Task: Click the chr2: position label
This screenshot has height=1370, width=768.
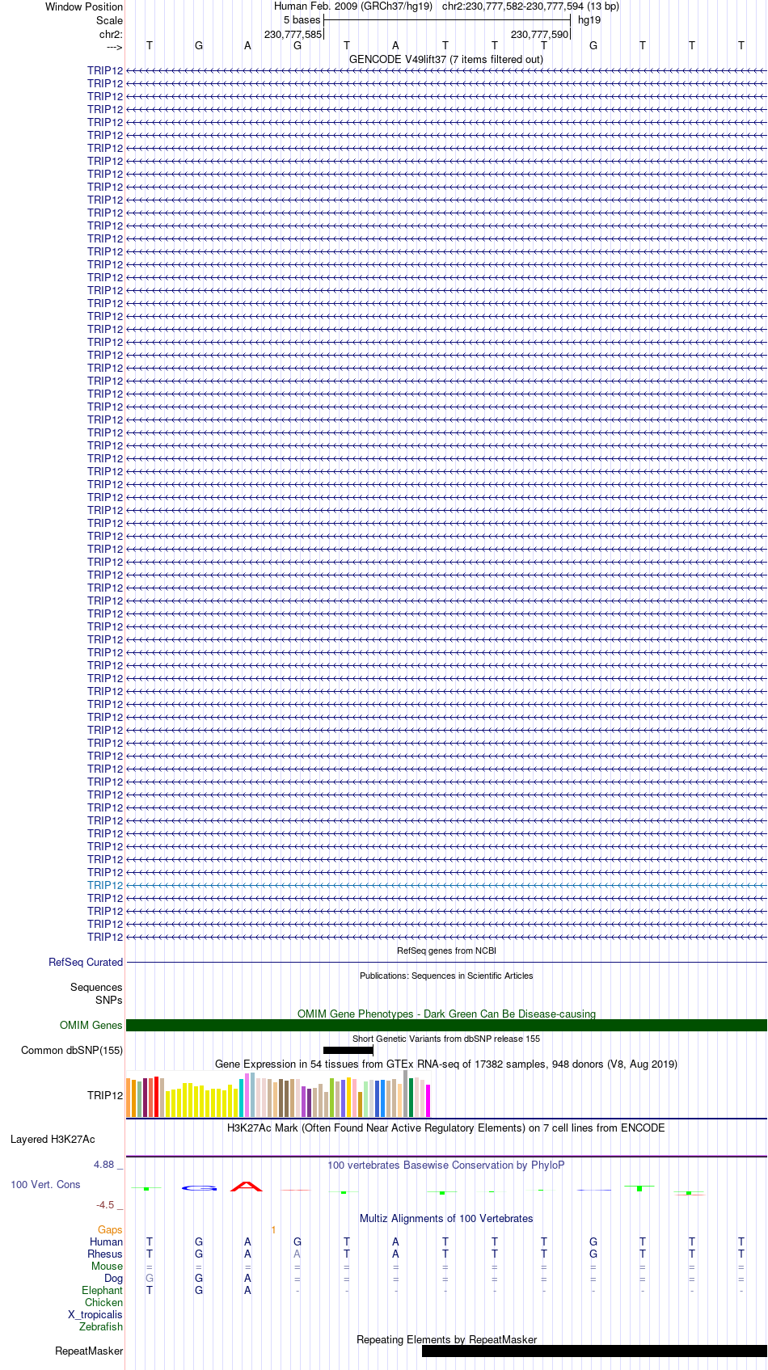Action: (111, 34)
